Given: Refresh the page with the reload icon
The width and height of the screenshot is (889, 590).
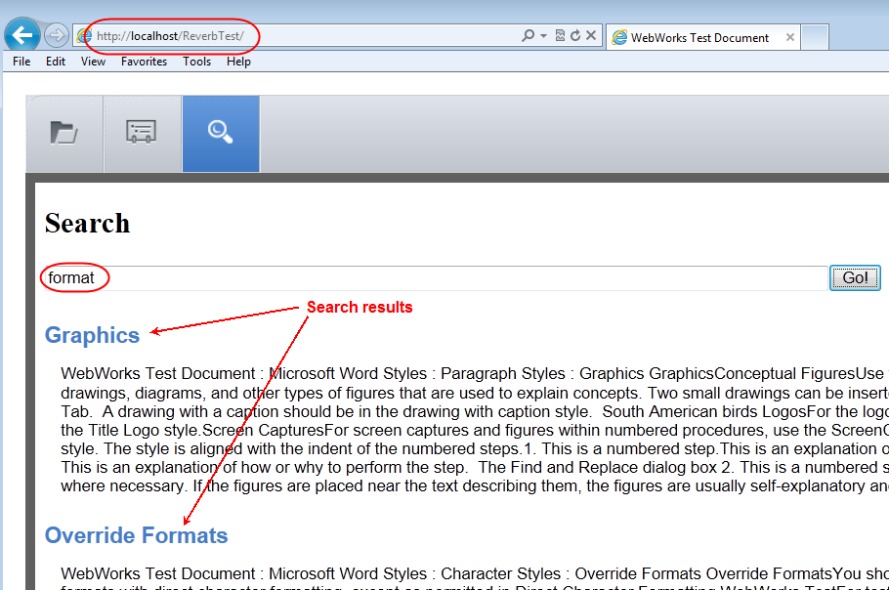Looking at the screenshot, I should coord(575,36).
